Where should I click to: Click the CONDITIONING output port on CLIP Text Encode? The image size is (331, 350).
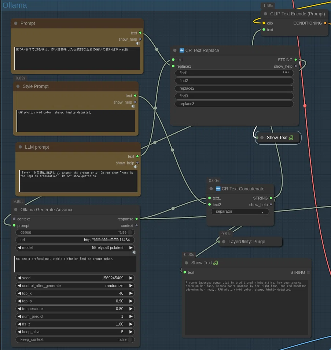325,23
